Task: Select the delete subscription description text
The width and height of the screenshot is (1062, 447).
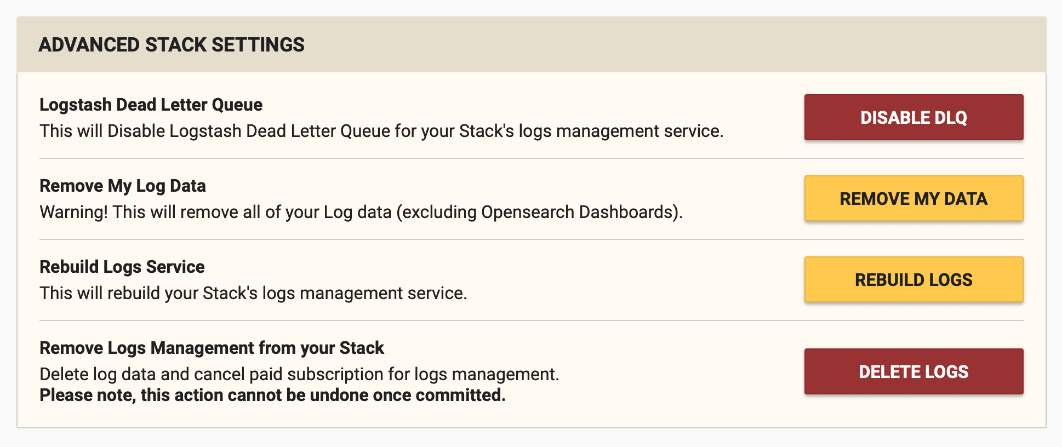Action: tap(299, 374)
